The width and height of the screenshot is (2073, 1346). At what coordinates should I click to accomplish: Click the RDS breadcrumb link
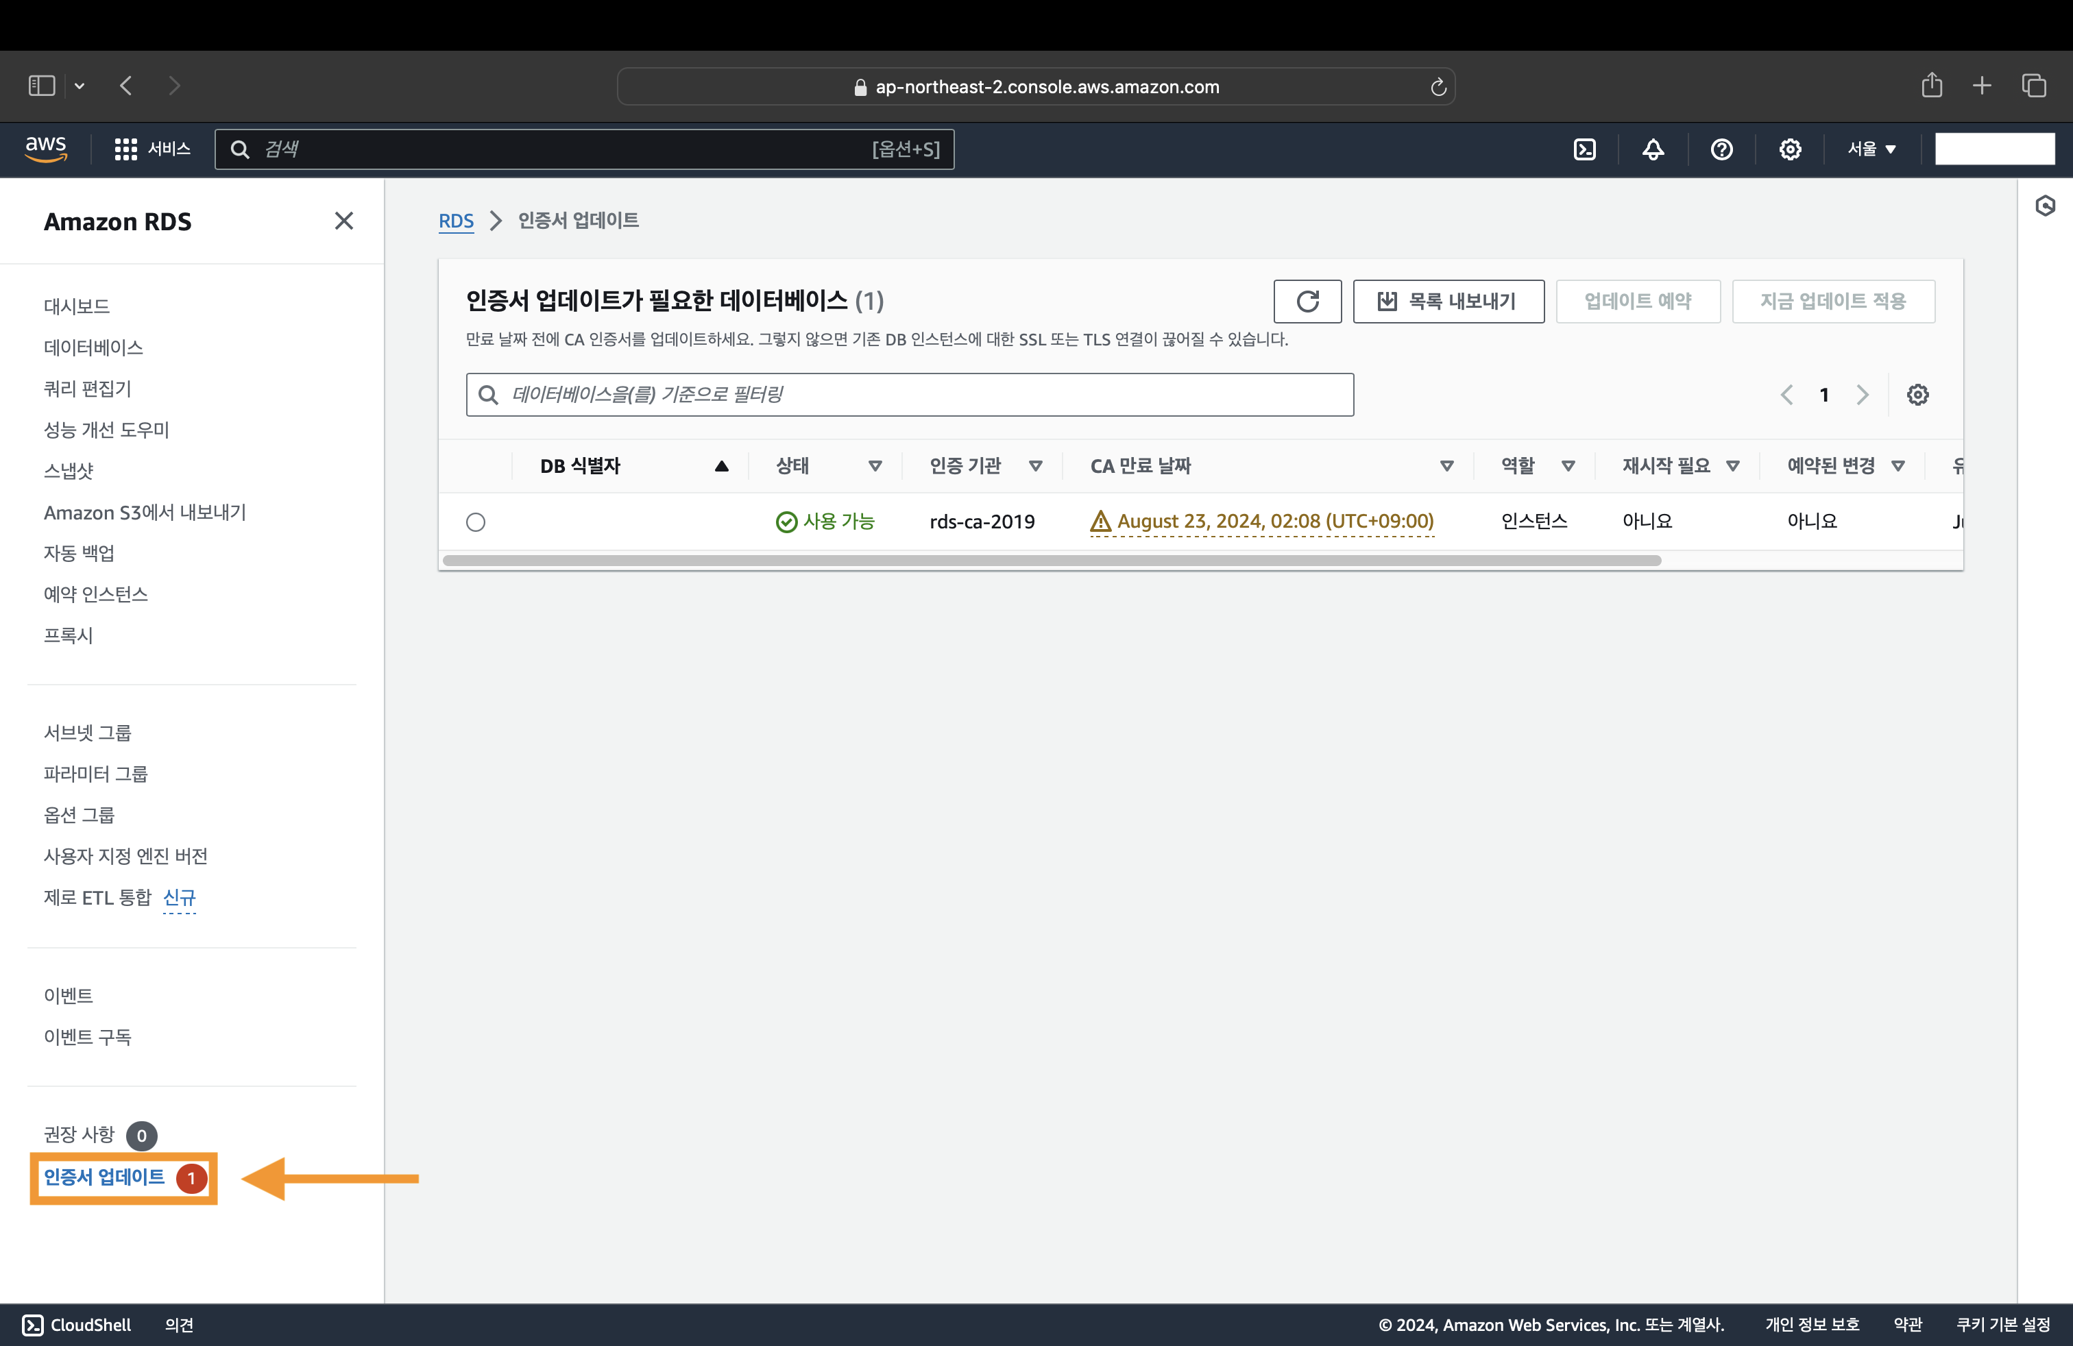456,220
